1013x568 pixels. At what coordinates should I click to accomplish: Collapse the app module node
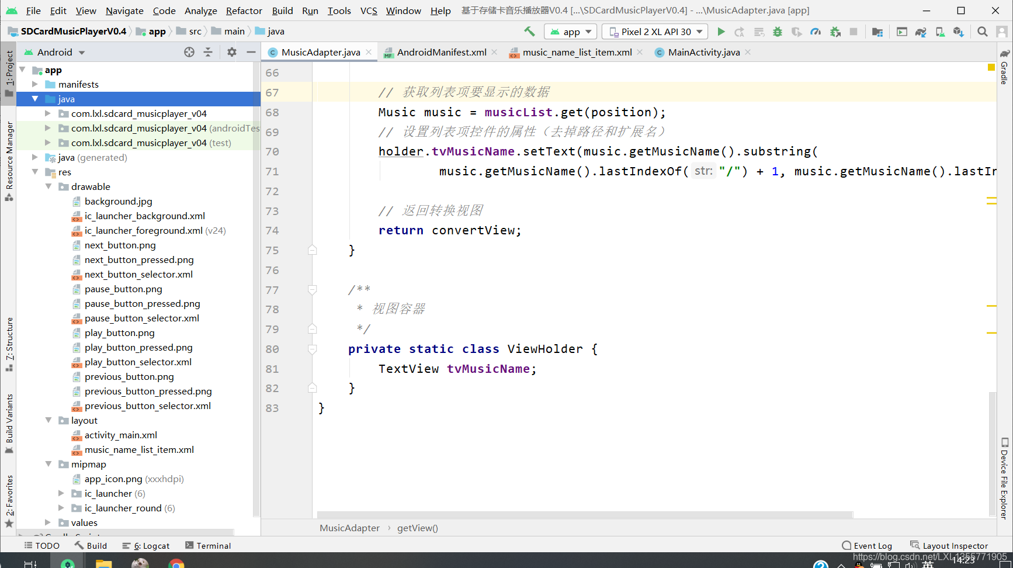[x=23, y=70]
